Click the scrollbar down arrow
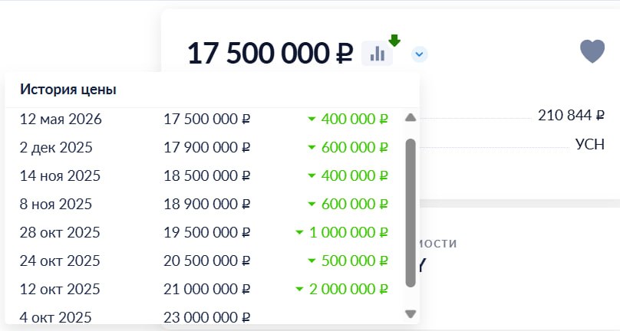The width and height of the screenshot is (620, 331). coord(411,313)
